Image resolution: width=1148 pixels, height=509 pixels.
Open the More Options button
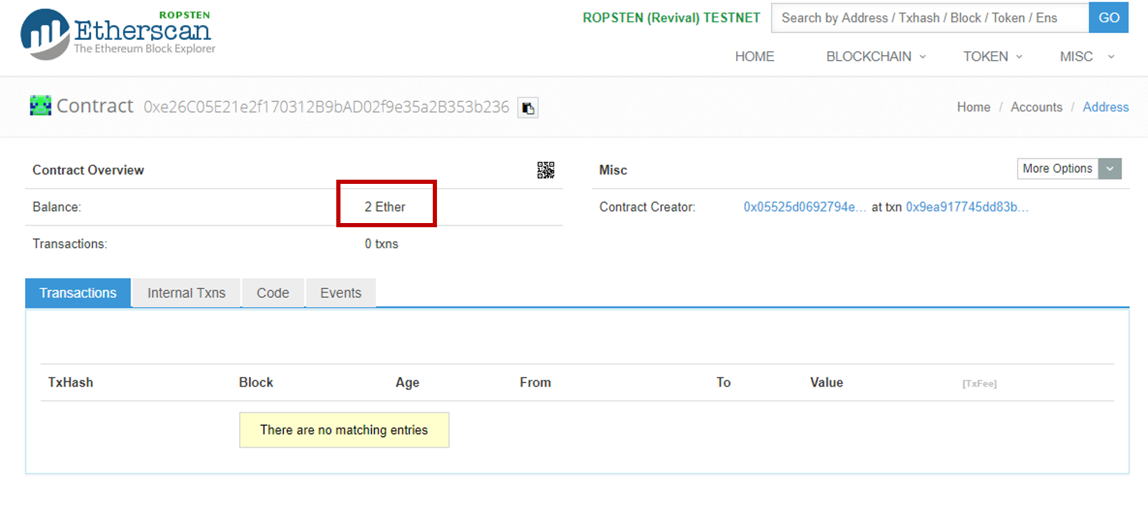click(1057, 169)
